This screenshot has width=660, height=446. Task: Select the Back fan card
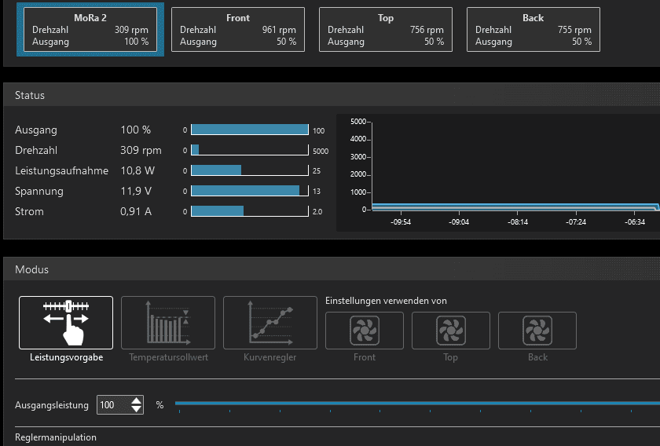(533, 30)
